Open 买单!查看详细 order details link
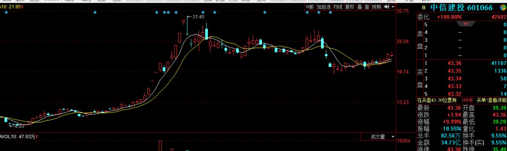The height and width of the screenshot is (151, 507). pyautogui.click(x=492, y=100)
